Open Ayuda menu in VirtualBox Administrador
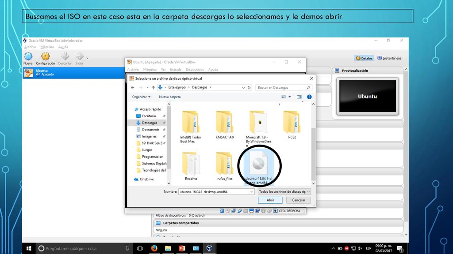 63,47
